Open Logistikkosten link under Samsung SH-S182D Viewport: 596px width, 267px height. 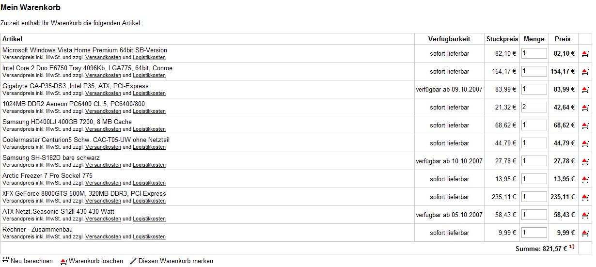pos(149,165)
